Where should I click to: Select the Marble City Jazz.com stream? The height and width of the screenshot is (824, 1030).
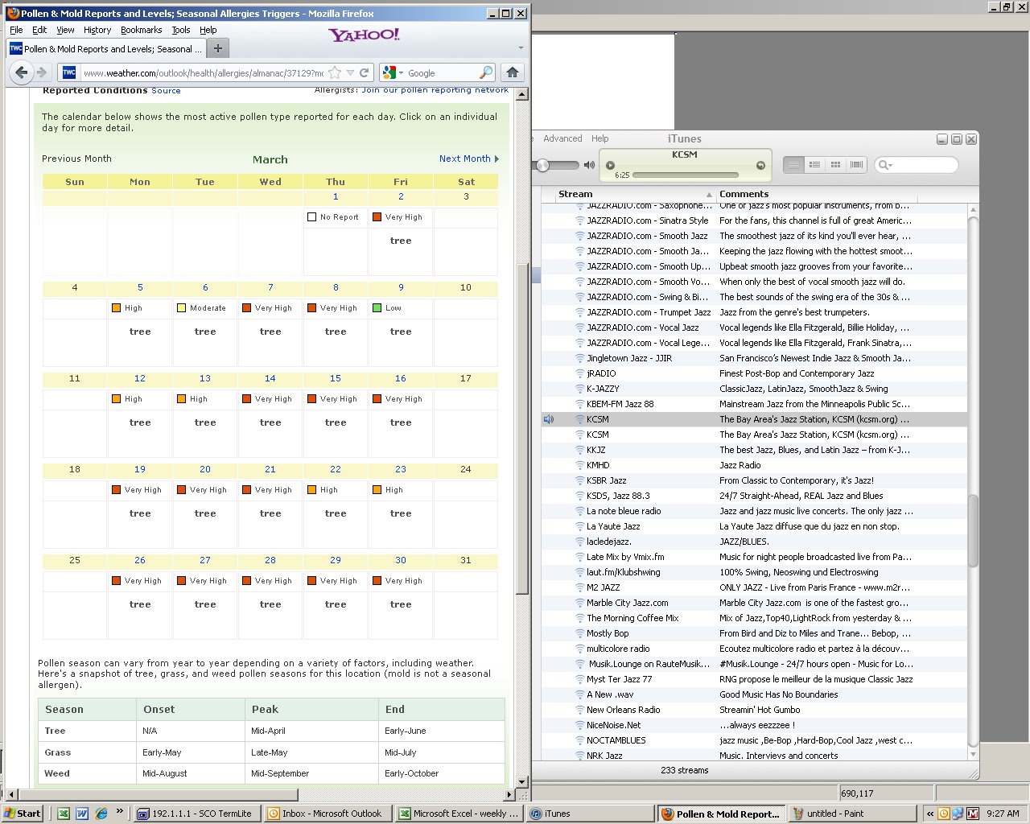(x=754, y=603)
